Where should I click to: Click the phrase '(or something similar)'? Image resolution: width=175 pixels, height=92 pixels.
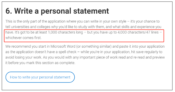[x=94, y=46]
